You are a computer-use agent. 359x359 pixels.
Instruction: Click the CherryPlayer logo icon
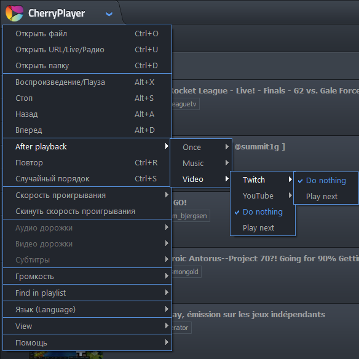click(x=14, y=13)
